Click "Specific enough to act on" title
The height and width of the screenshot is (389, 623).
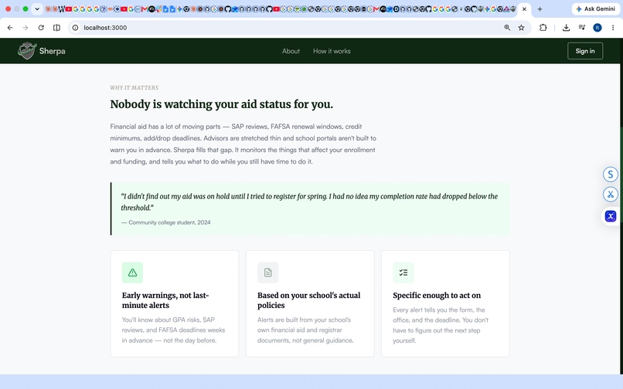tap(437, 296)
